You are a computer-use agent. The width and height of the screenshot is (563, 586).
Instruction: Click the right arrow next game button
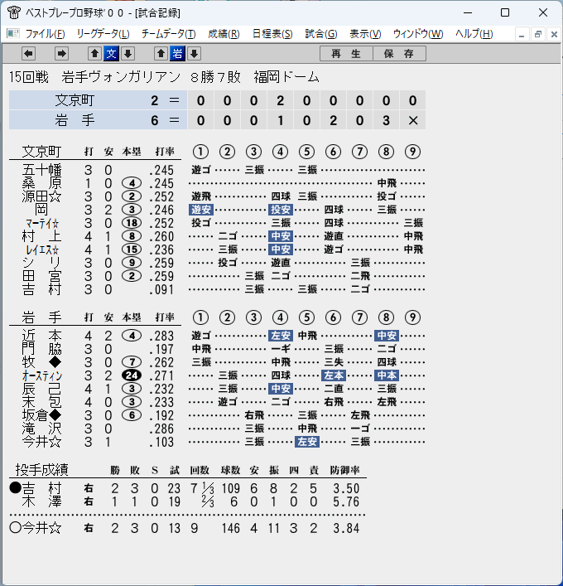click(x=61, y=54)
